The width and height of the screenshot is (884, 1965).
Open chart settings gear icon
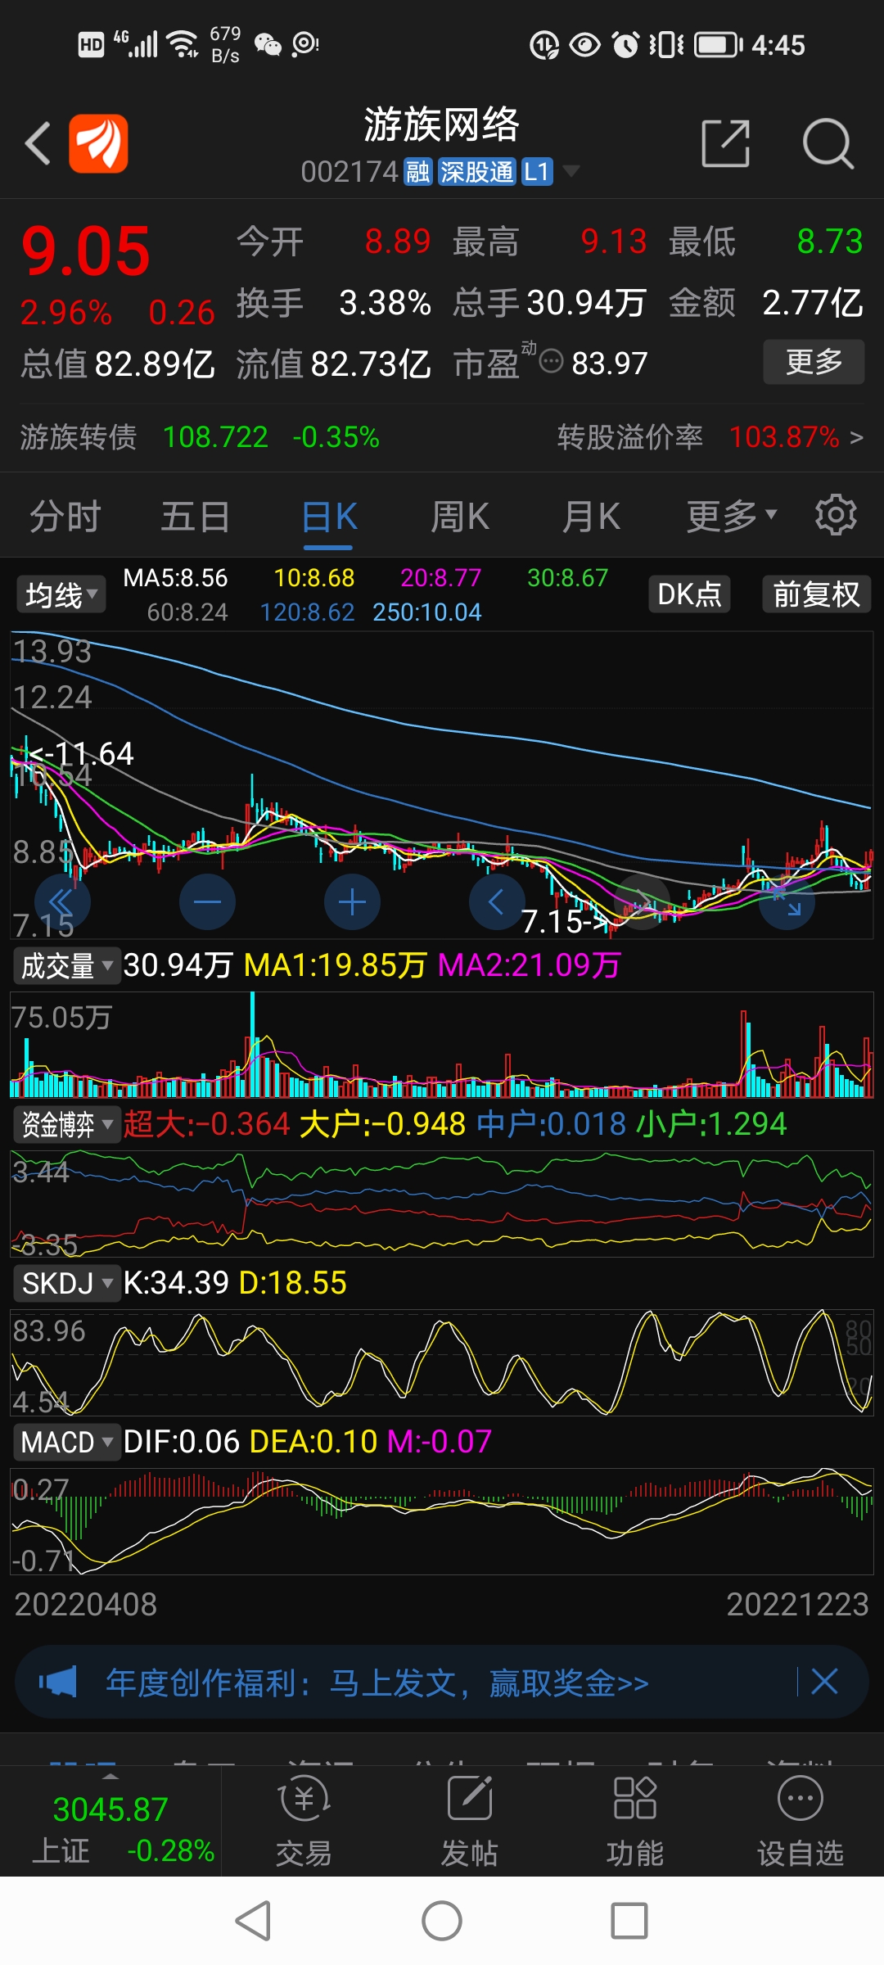pyautogui.click(x=836, y=515)
